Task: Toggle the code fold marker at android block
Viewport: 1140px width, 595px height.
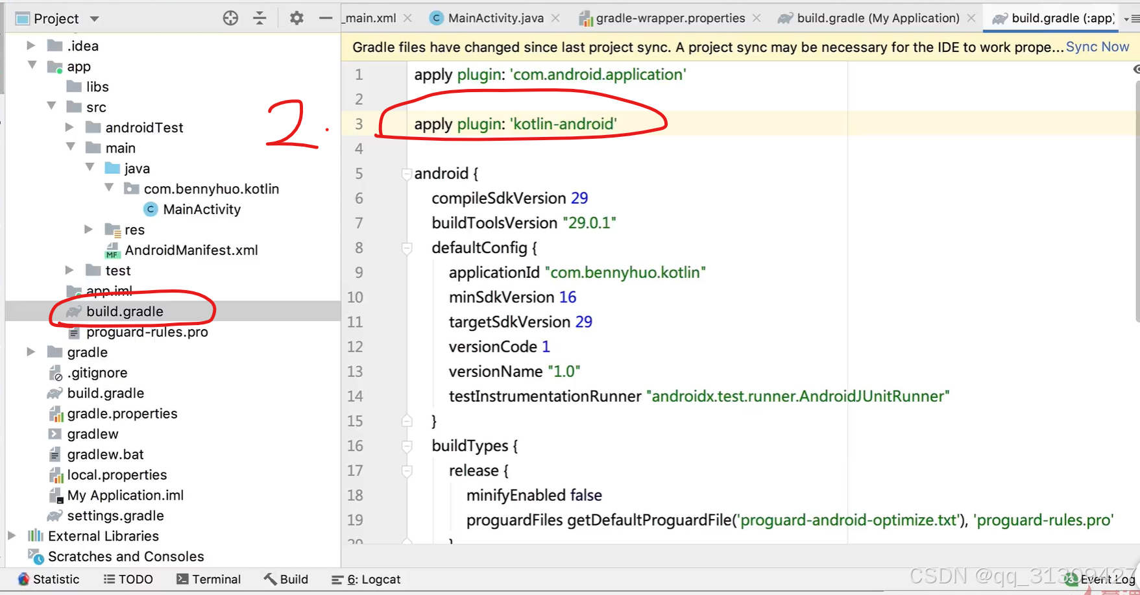Action: (x=407, y=173)
